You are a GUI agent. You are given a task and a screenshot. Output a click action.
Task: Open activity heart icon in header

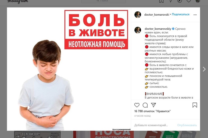pos(189,1)
